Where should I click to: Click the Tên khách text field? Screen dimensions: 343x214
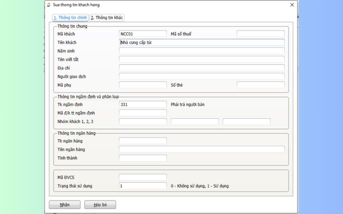(x=202, y=42)
